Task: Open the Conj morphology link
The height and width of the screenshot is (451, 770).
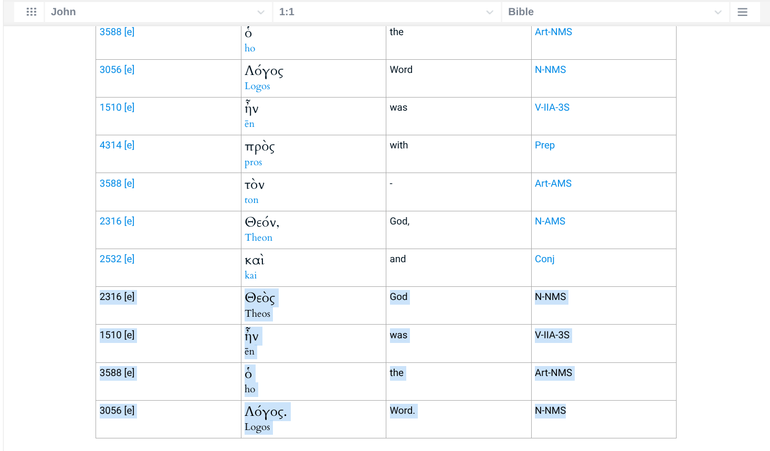Action: (x=544, y=259)
